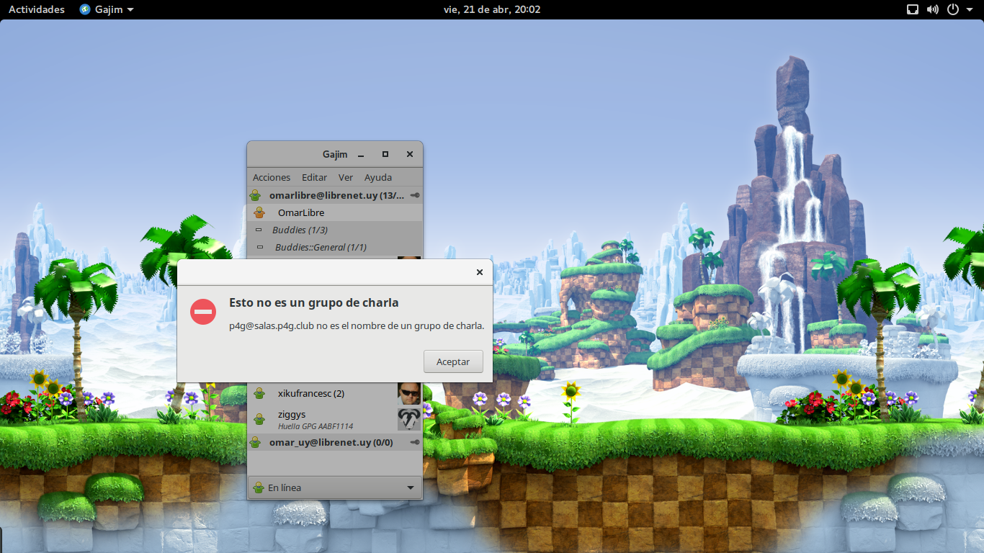
Task: Open the Ver menu in Gajim
Action: pyautogui.click(x=346, y=177)
